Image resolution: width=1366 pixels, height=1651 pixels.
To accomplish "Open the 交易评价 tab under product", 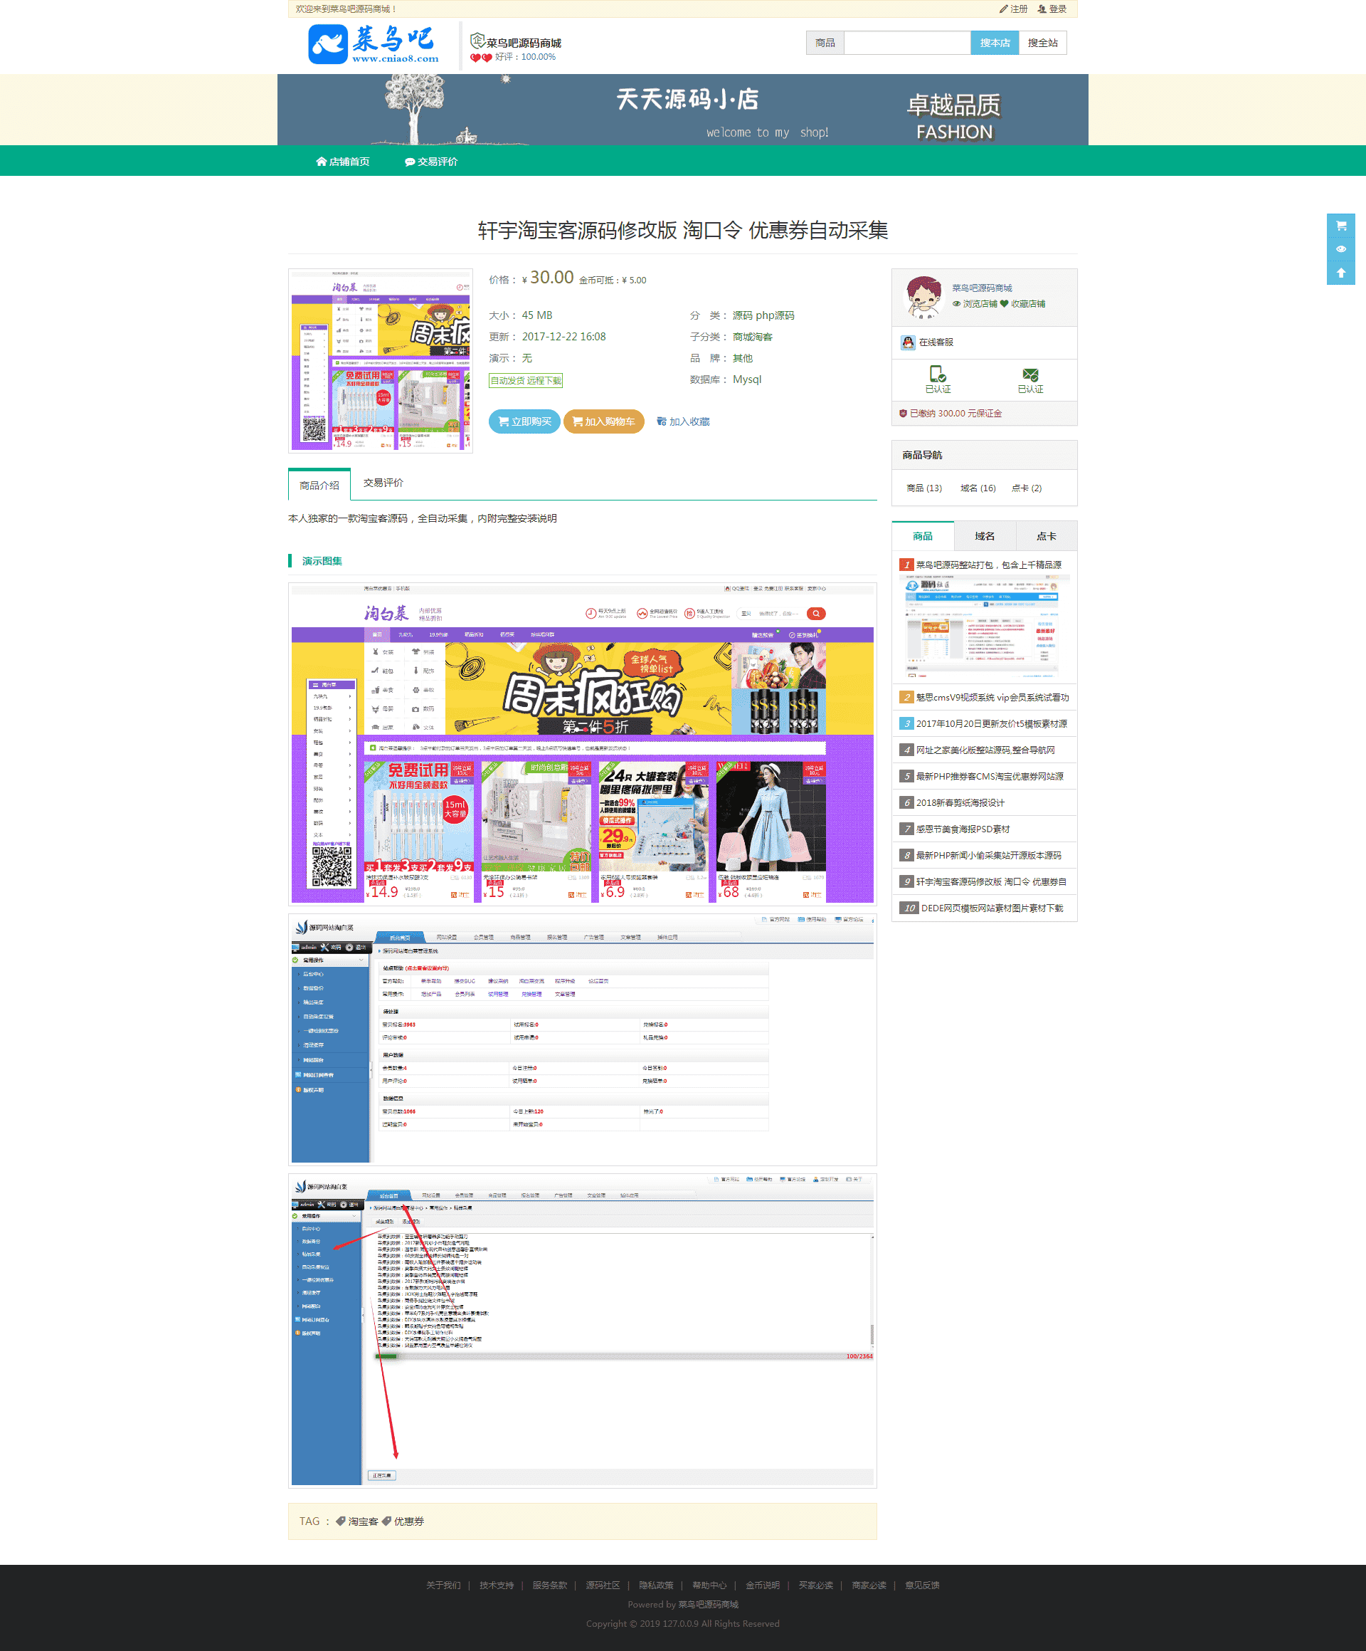I will click(383, 483).
